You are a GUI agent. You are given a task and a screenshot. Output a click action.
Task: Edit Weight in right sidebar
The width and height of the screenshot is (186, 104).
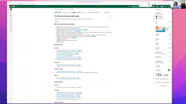170,44
